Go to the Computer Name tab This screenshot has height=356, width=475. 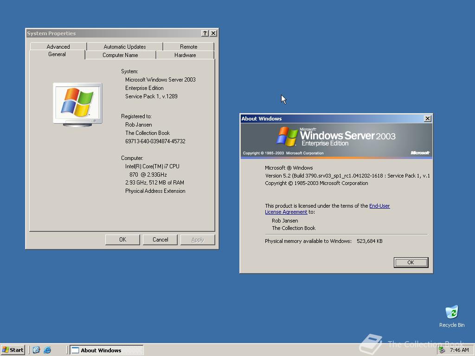[120, 55]
